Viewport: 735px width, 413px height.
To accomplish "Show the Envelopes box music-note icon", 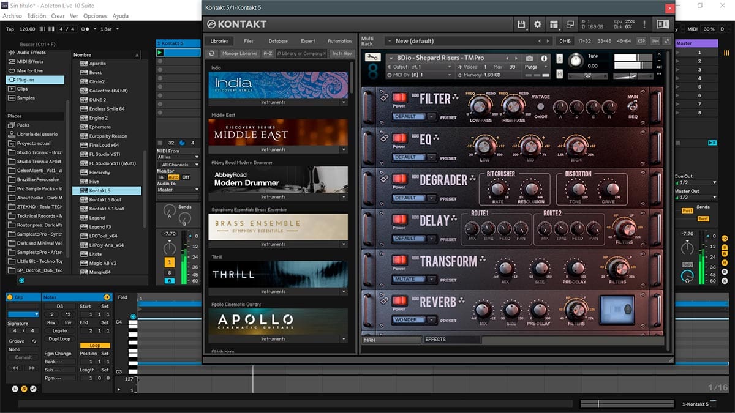I will (24, 389).
